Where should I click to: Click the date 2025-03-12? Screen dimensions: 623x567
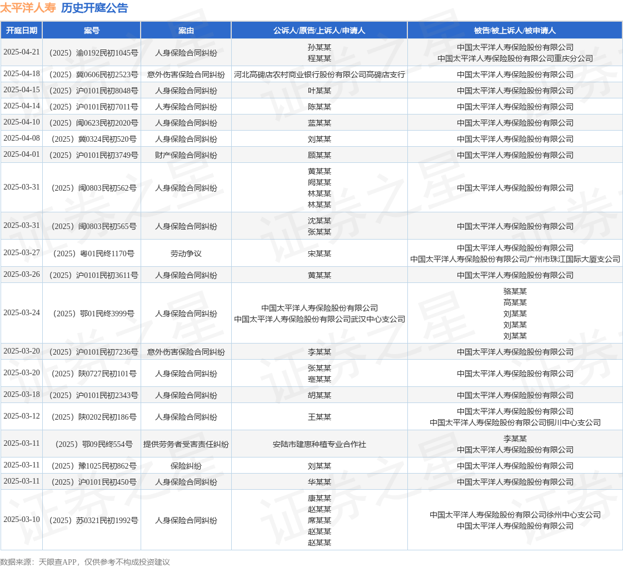[x=22, y=416]
